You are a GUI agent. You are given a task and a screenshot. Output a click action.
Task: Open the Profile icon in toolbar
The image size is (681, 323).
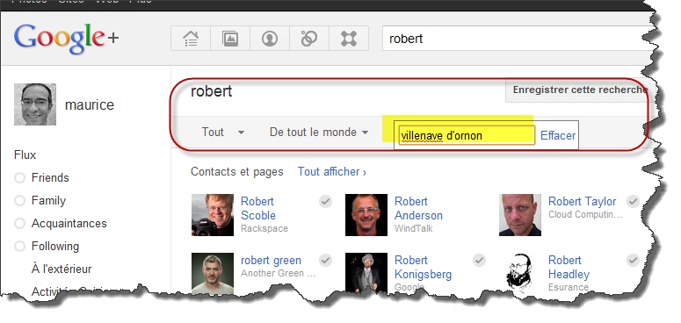click(x=270, y=39)
